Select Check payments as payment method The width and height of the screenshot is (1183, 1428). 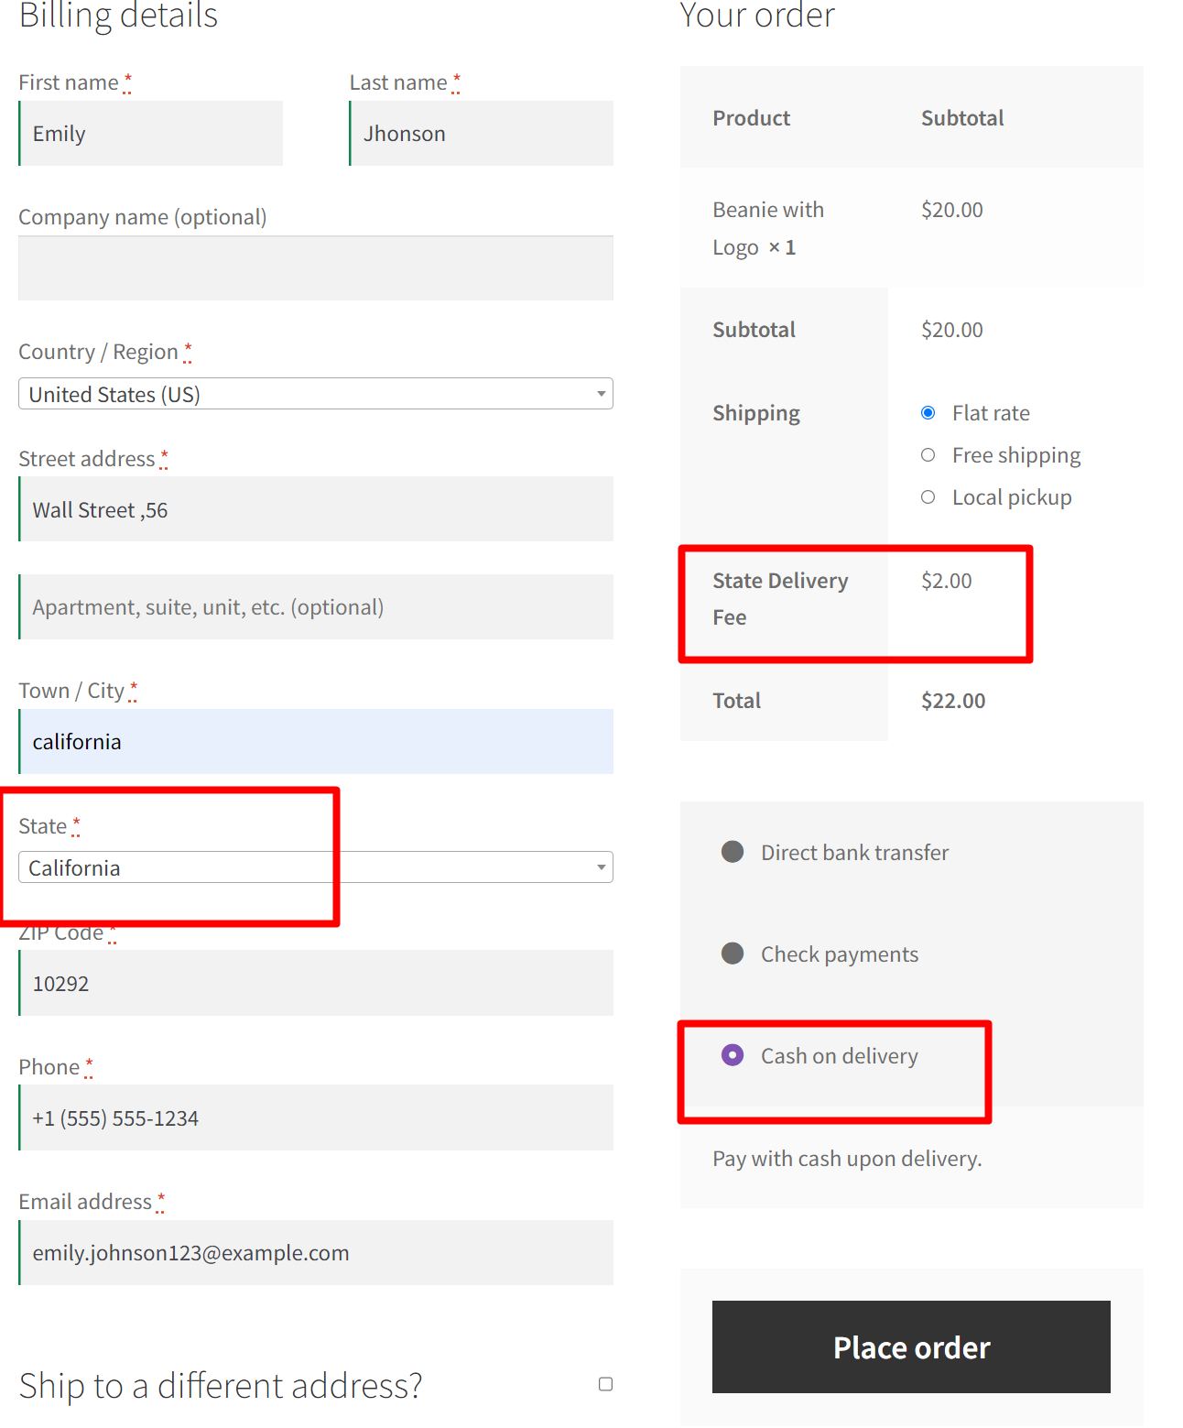coord(733,954)
